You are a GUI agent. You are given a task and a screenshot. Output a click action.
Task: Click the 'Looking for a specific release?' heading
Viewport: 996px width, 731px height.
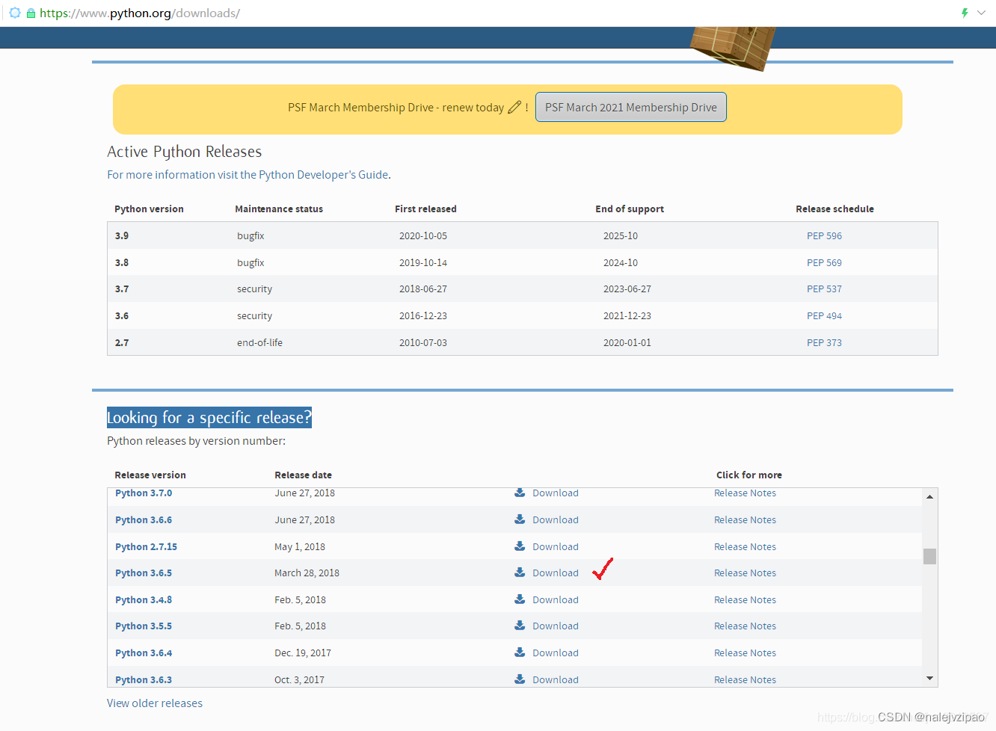pos(209,417)
